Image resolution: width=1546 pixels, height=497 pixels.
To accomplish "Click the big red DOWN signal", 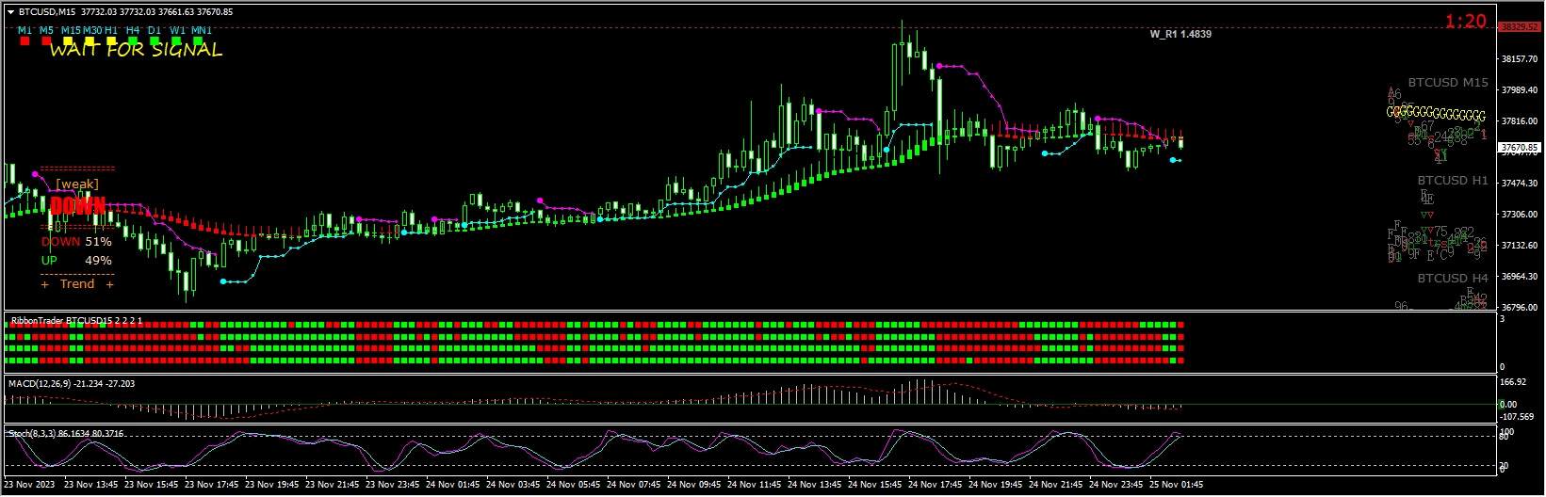I will pos(77,206).
